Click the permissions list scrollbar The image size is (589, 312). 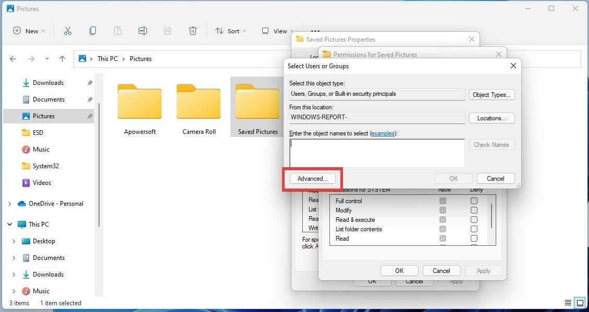[x=492, y=216]
